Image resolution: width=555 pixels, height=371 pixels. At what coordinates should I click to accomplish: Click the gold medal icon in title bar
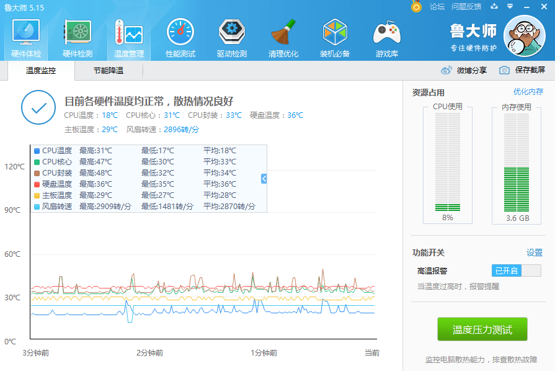[x=416, y=6]
